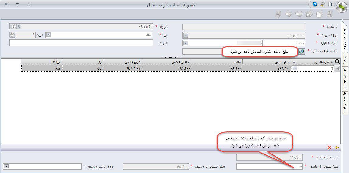The image size is (349, 173).
Task: Toggle sort arrow in مبلغ تسویه header
Action: 294,62
